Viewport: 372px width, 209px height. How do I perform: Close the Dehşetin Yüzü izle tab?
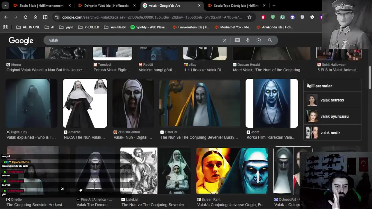pyautogui.click(x=135, y=6)
